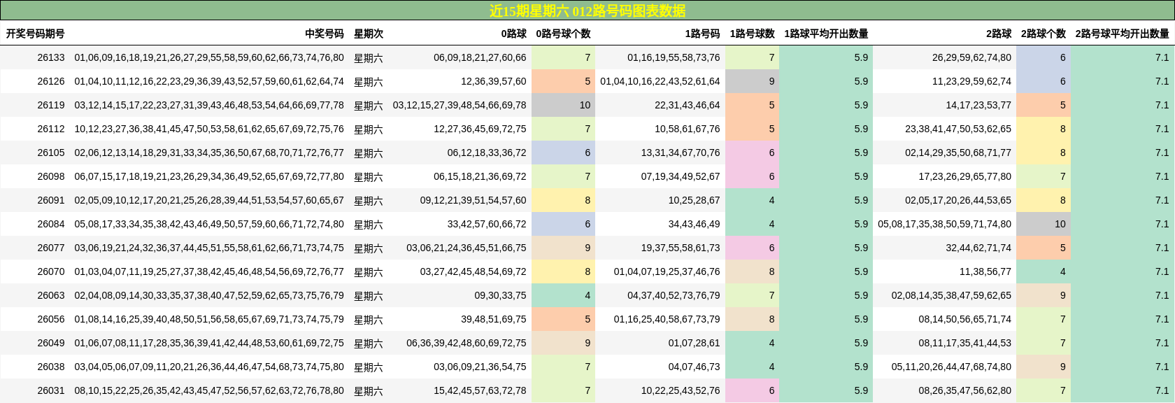
Task: Click 2路球 cell 32,44,62,71,74
Action: tap(978, 248)
